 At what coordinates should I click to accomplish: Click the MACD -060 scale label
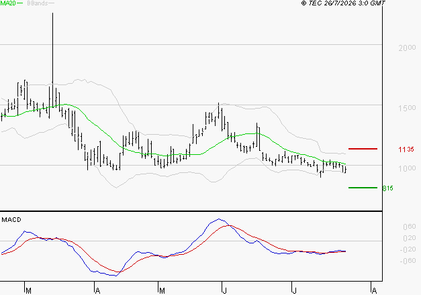click(408, 261)
